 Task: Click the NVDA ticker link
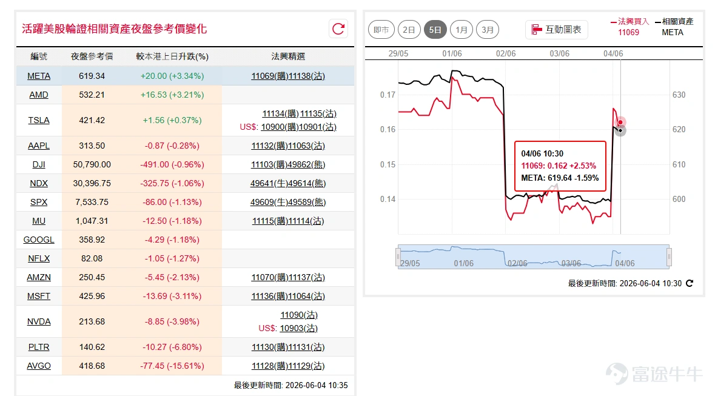[x=39, y=321]
